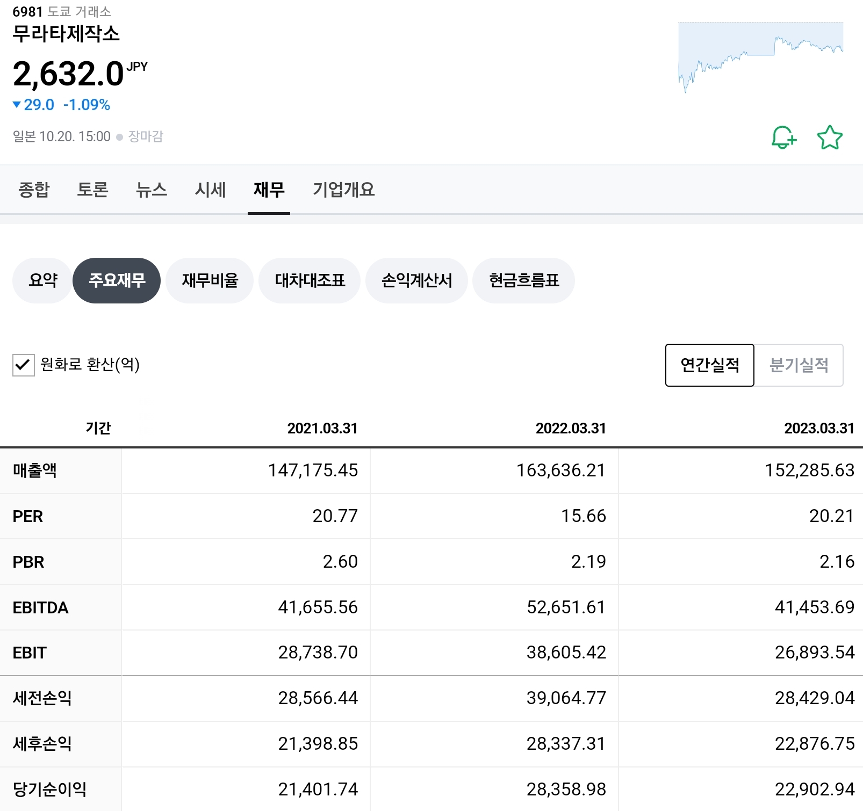
Task: Click the current price 2,632.0
Action: point(68,74)
